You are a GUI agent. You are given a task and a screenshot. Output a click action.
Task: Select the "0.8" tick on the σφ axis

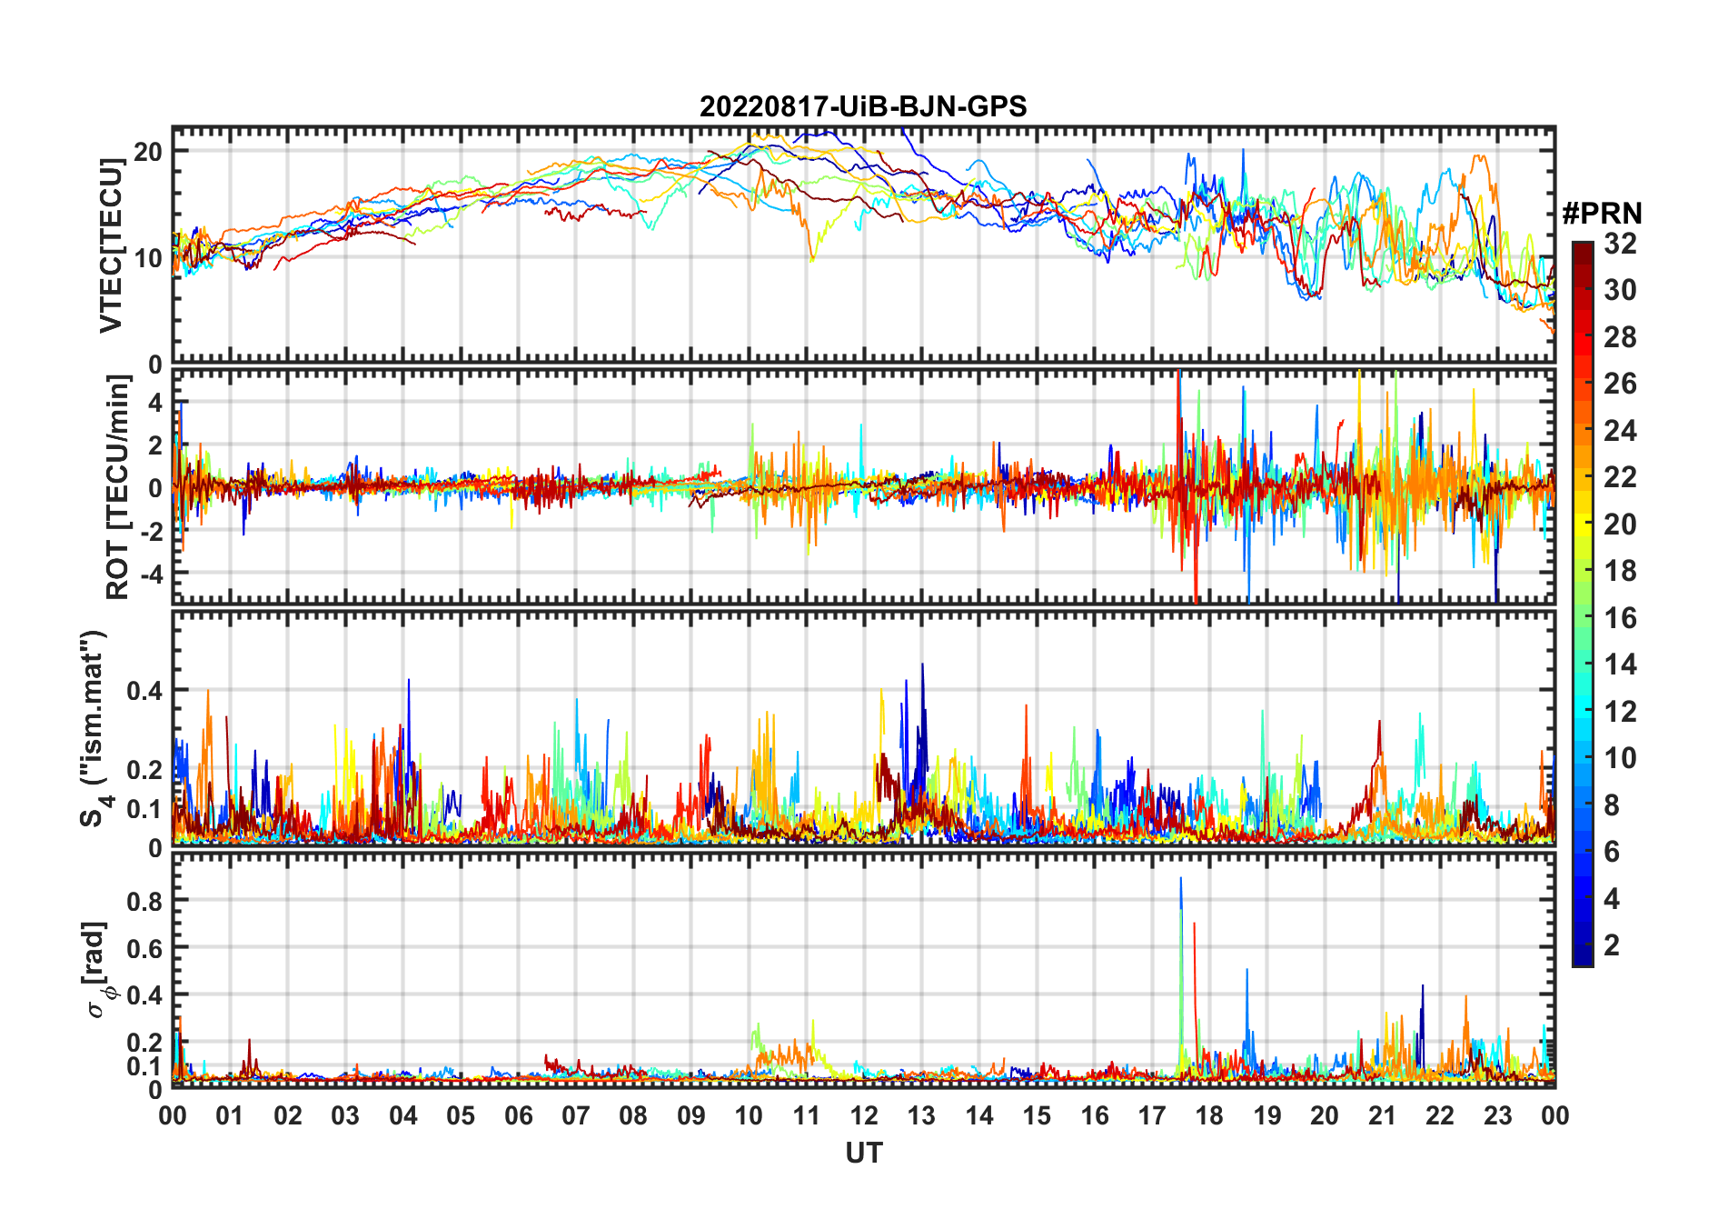coord(144,901)
